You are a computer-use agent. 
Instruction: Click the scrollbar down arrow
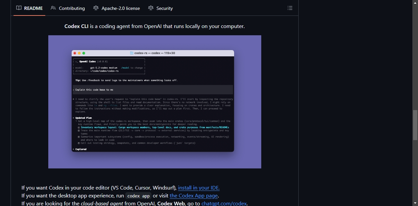click(415, 203)
